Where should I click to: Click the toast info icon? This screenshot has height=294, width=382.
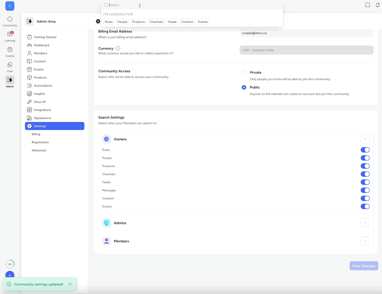[9, 284]
